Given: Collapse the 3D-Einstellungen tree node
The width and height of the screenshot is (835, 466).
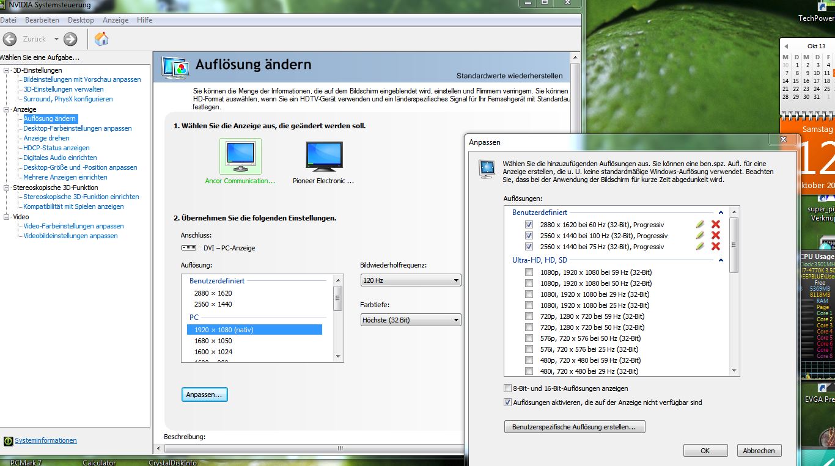Looking at the screenshot, I should 7,70.
